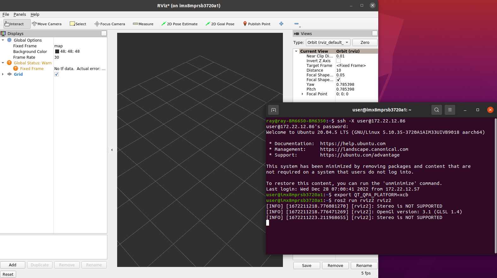Image resolution: width=497 pixels, height=278 pixels.
Task: Select the Interact tool
Action: click(15, 24)
